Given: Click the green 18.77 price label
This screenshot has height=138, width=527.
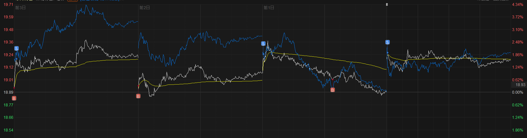Looking at the screenshot, I should tap(8, 105).
